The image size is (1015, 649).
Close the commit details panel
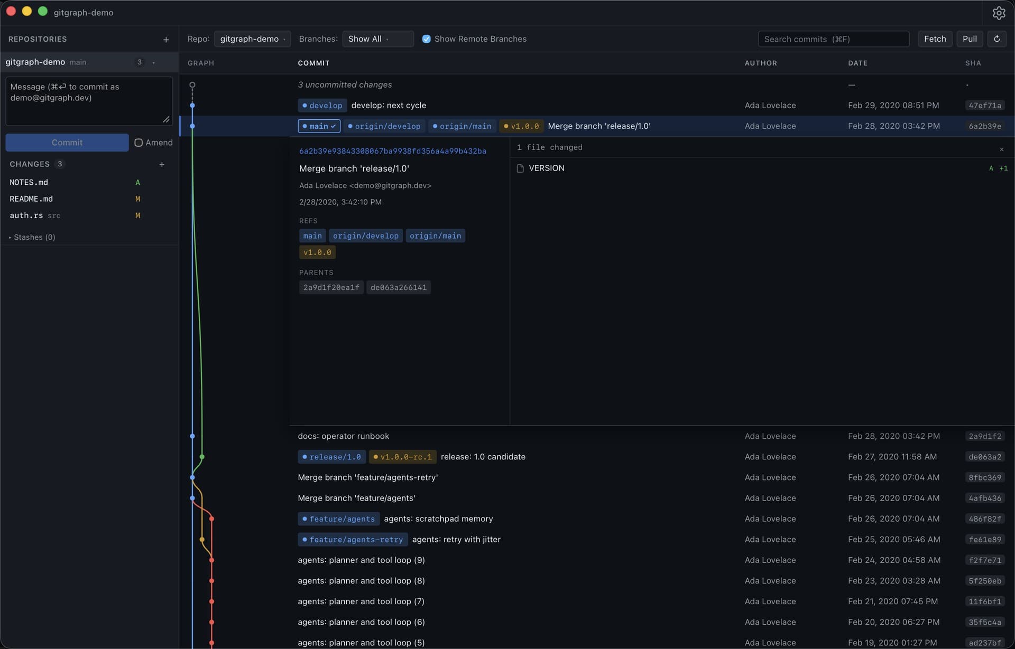click(1001, 149)
